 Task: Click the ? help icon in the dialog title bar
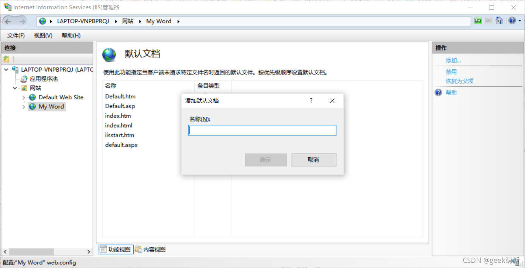click(311, 100)
